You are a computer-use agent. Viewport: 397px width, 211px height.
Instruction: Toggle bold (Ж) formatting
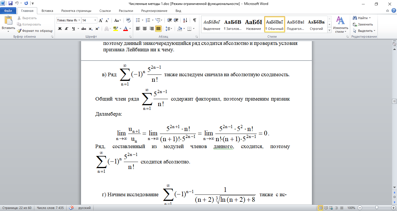point(60,29)
